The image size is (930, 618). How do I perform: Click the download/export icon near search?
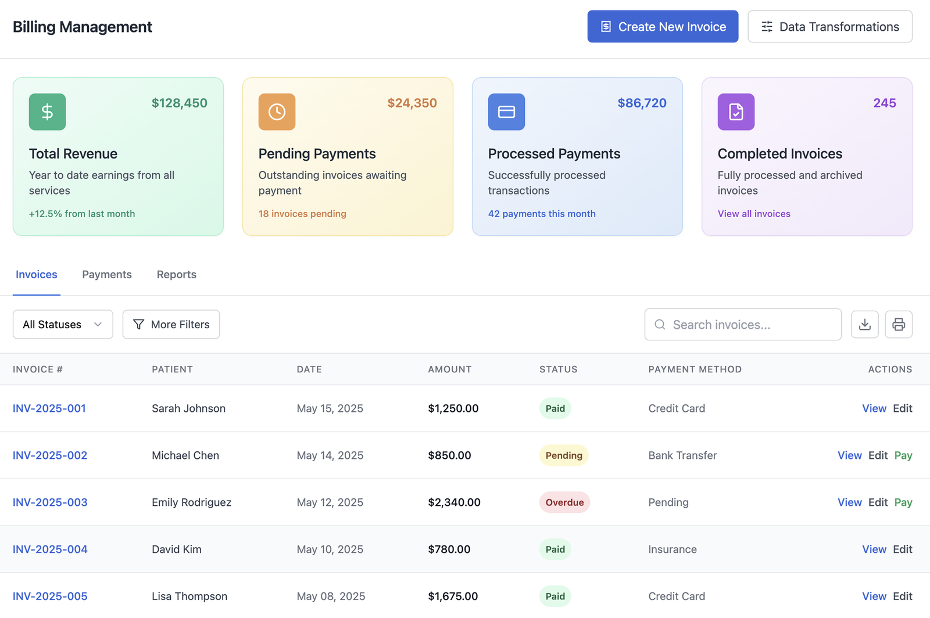[x=864, y=324]
